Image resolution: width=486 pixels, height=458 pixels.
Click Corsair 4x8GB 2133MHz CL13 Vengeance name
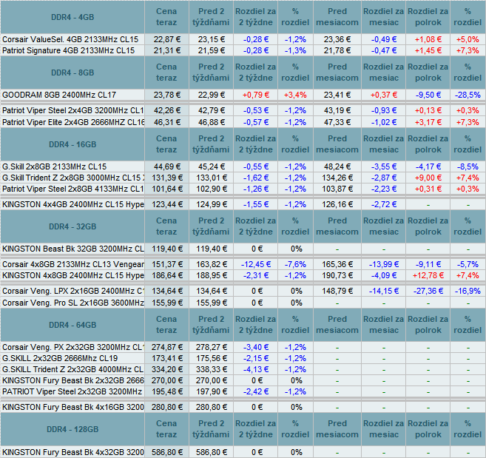click(73, 264)
